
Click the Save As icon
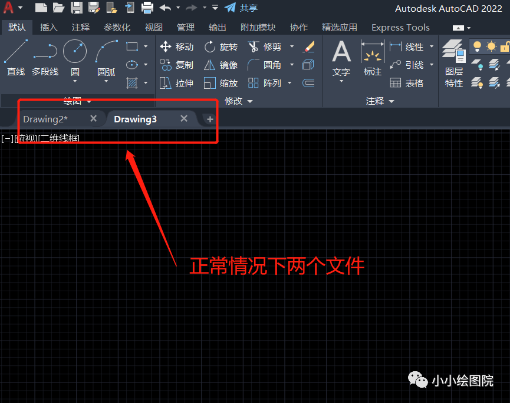94,8
